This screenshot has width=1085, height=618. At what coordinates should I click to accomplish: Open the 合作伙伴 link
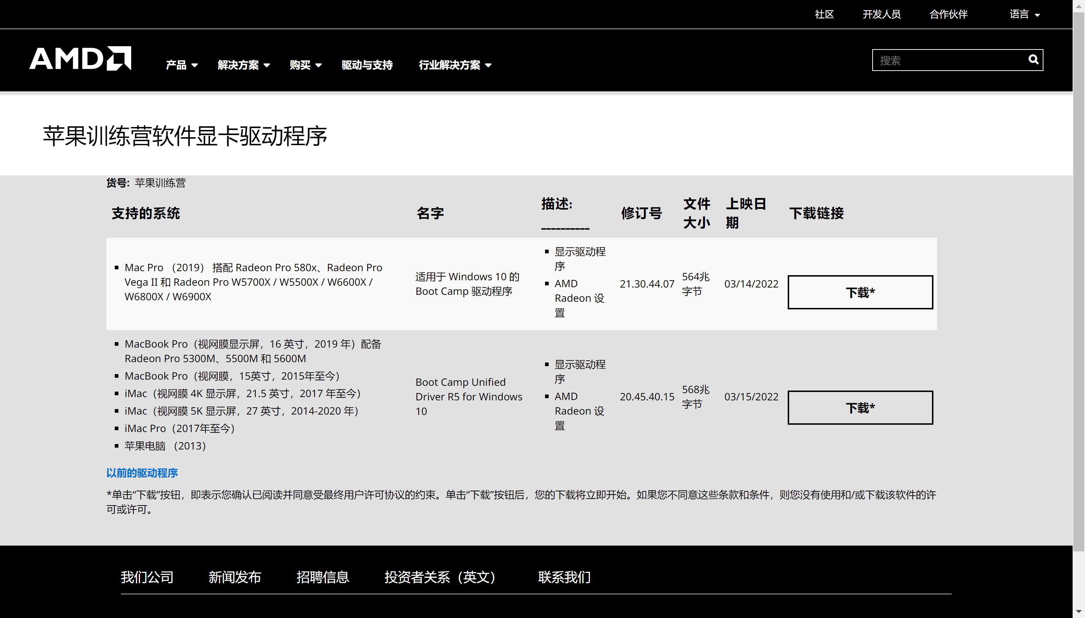click(948, 15)
